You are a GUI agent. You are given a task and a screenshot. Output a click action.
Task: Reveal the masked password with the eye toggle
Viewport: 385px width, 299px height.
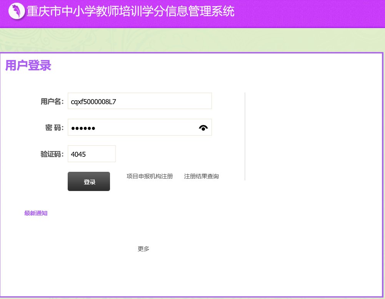click(x=203, y=128)
